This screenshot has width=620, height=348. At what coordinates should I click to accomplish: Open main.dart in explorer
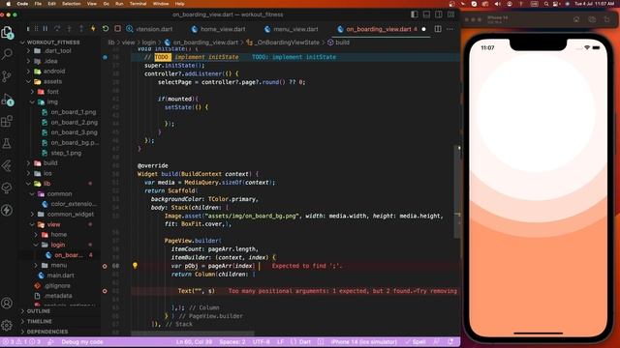pos(60,275)
